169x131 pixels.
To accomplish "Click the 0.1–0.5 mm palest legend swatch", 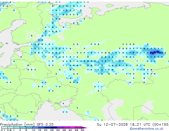I will pos(5,128).
